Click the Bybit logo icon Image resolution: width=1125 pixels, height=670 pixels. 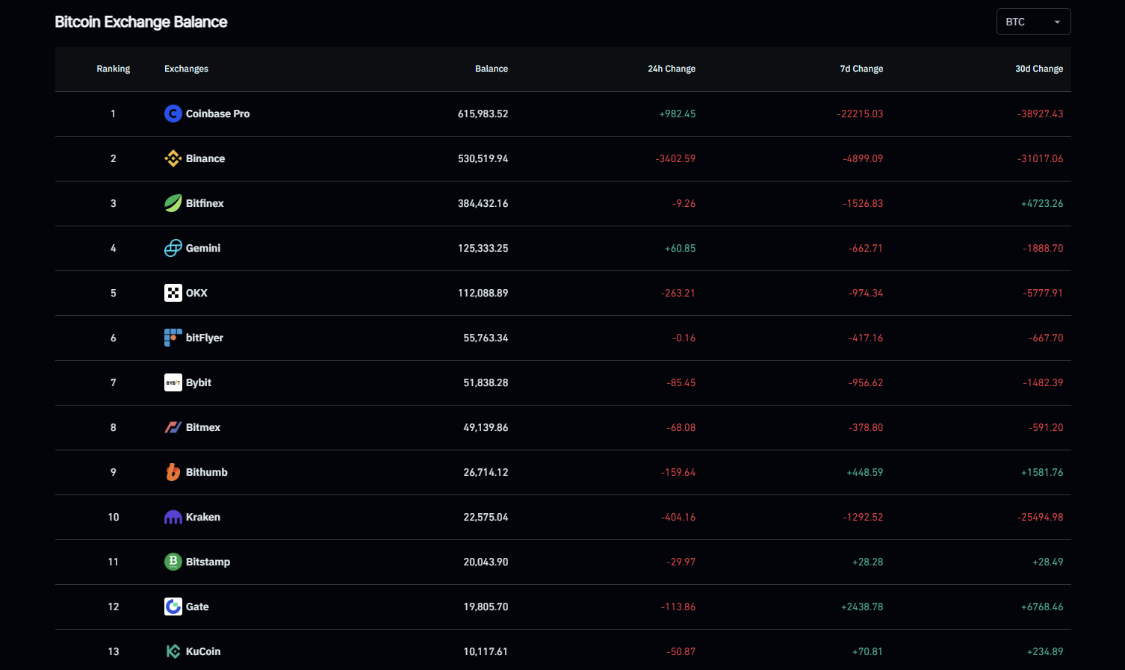click(x=173, y=382)
